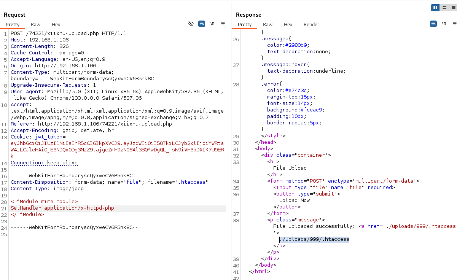Show non-printable characters in the Response panel
This screenshot has height=280, width=457.
(444, 24)
